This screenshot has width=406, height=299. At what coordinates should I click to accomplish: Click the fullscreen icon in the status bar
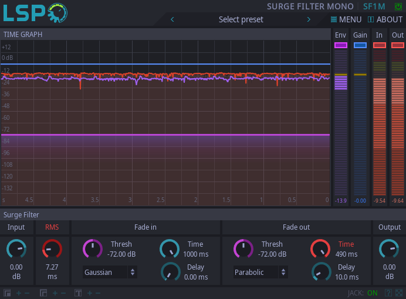(x=400, y=293)
